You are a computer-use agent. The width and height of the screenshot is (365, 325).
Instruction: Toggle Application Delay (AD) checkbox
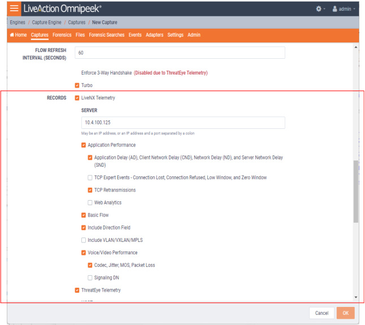[x=90, y=158]
